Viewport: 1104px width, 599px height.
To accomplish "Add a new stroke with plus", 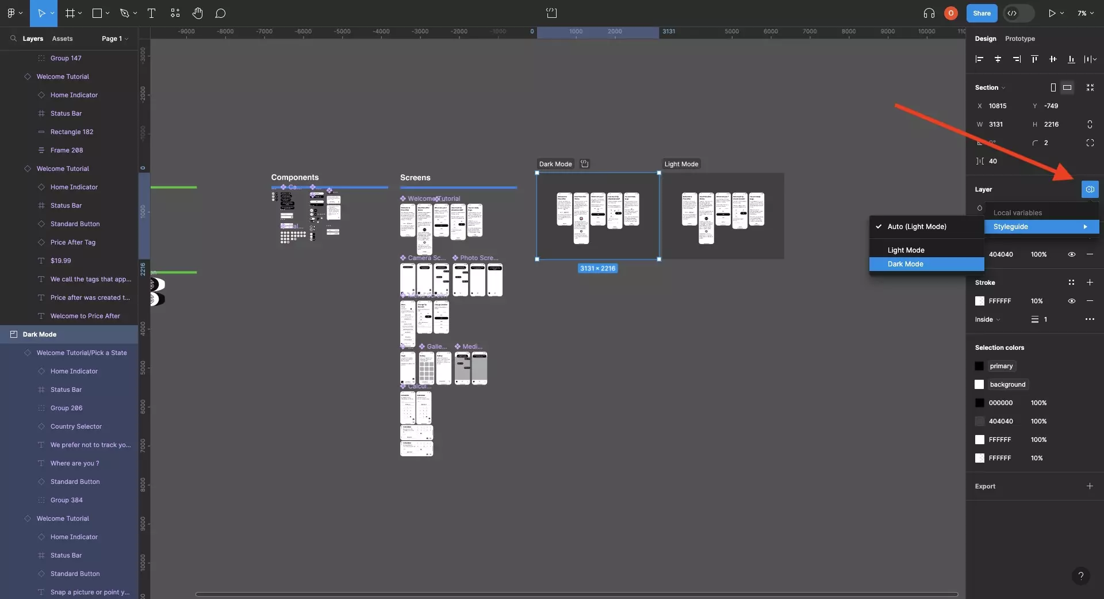I will coord(1090,283).
